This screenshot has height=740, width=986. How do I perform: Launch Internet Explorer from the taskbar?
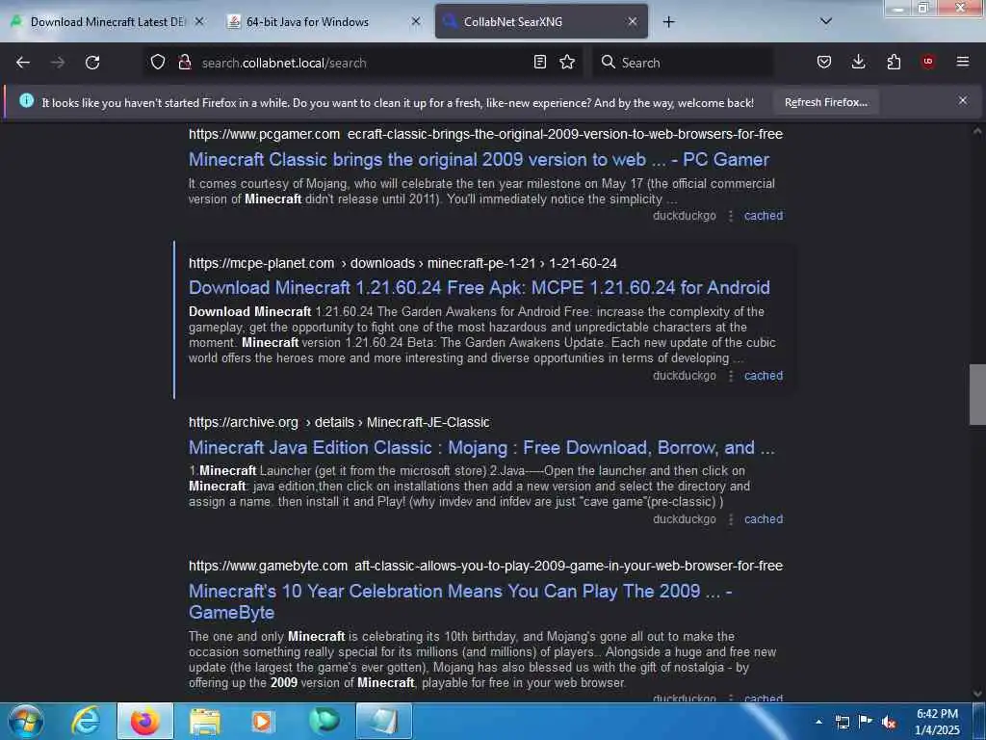click(x=86, y=721)
